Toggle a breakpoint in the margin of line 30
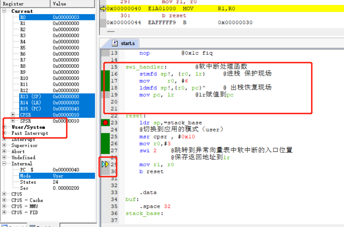344x227 pixels. pos(105,172)
